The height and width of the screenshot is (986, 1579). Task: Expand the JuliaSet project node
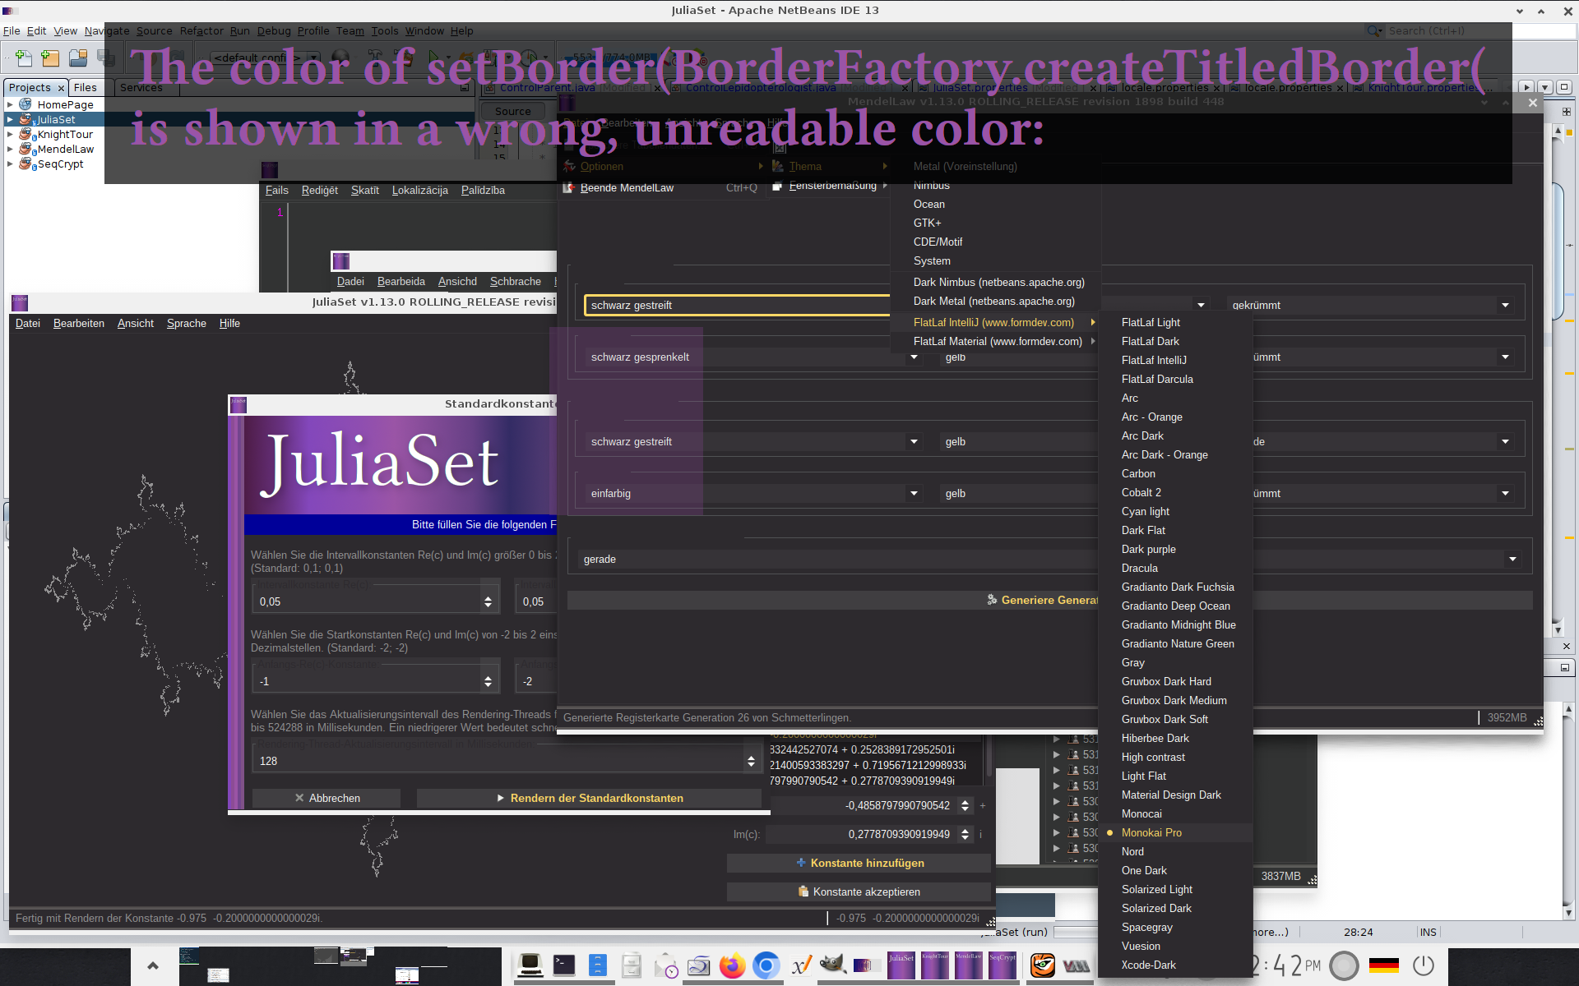point(10,119)
